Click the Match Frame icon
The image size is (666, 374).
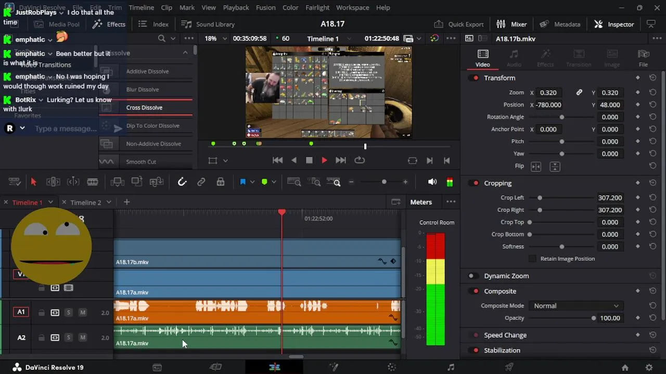click(413, 161)
